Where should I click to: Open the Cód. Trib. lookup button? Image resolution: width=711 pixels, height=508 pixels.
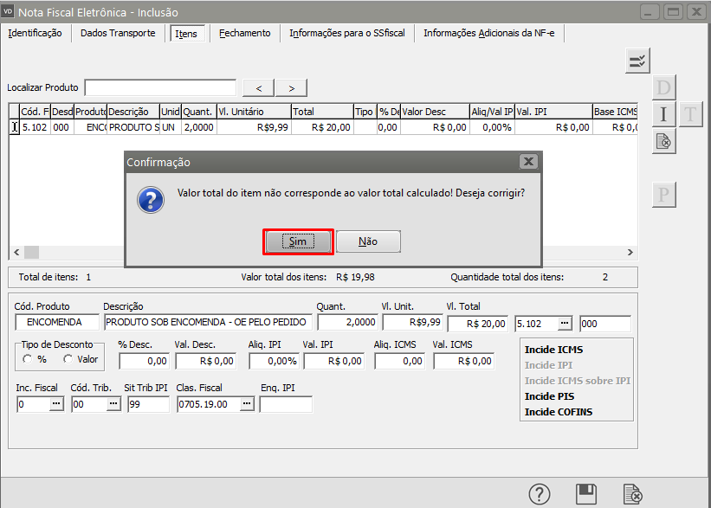pos(102,404)
